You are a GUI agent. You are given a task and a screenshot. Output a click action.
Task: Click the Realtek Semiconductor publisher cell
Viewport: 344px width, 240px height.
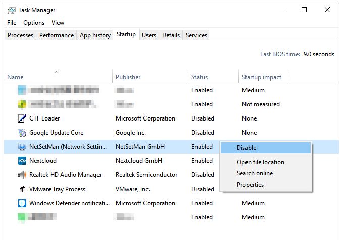(146, 175)
